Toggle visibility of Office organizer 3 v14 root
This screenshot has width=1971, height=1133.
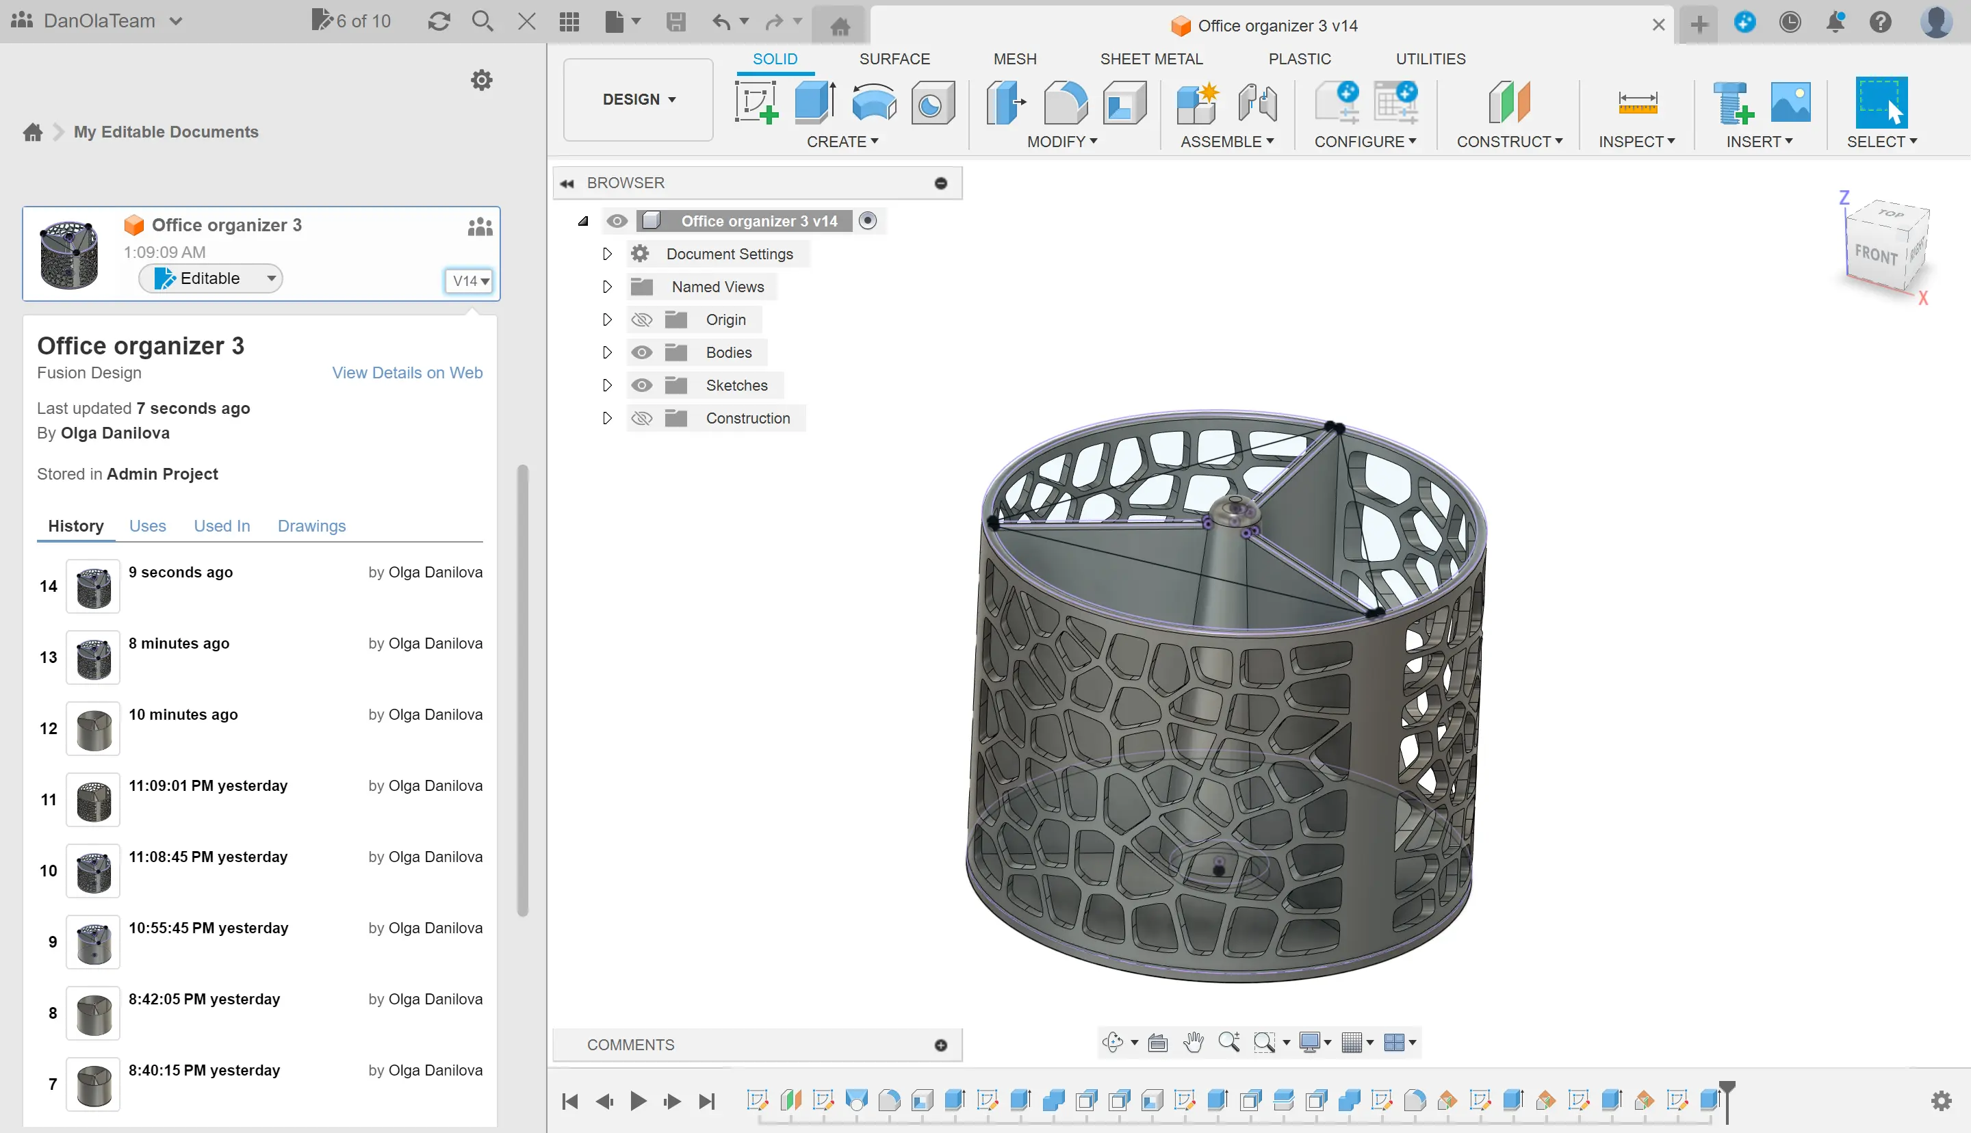click(x=616, y=221)
